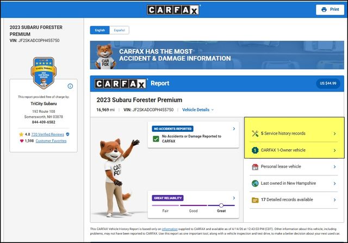Image resolution: width=348 pixels, height=243 pixels.
Task: Switch to the Español language tab
Action: click(x=119, y=31)
